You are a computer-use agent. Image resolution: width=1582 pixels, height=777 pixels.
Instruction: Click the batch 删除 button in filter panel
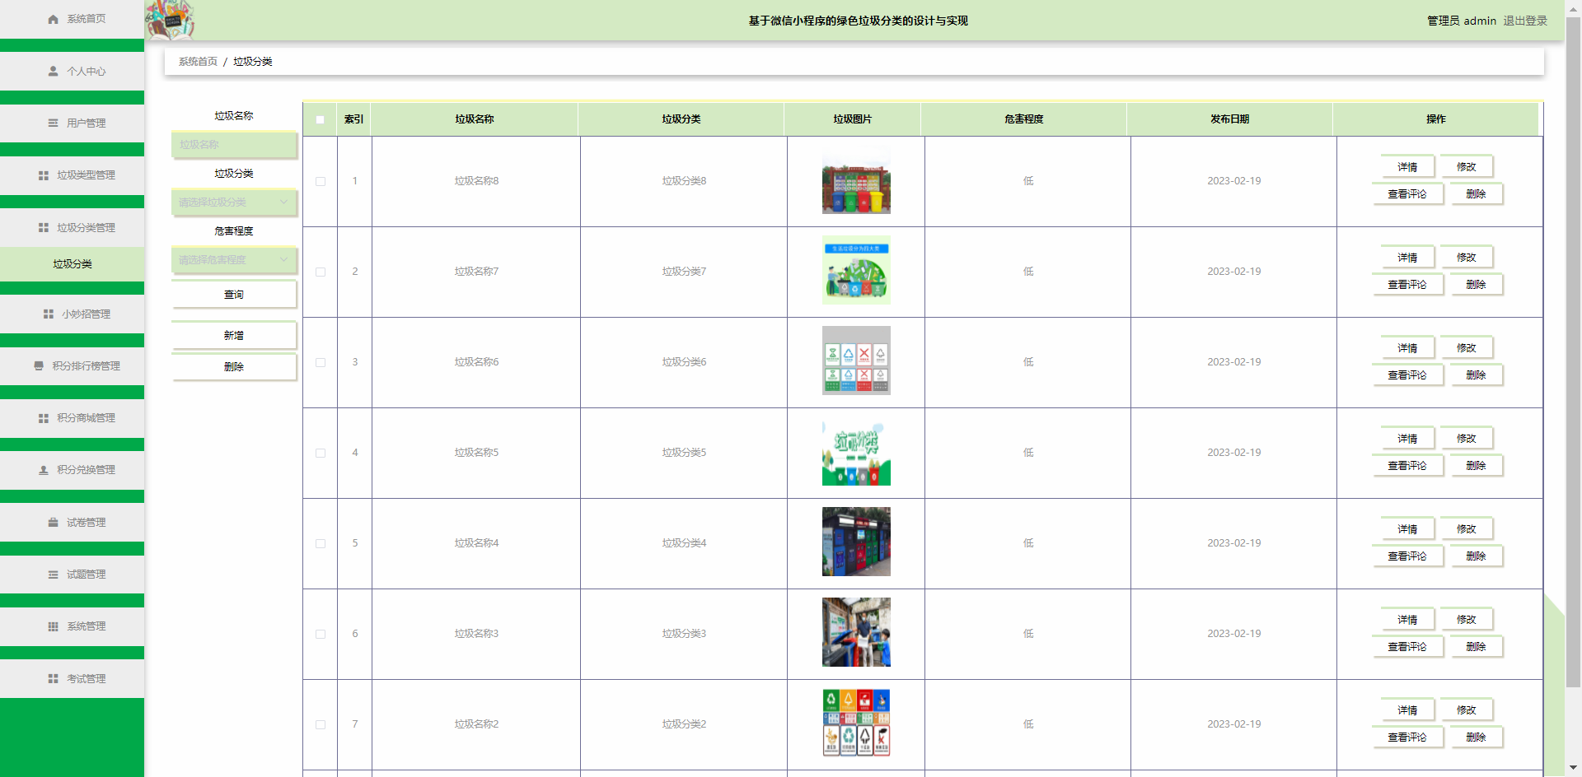tap(234, 367)
